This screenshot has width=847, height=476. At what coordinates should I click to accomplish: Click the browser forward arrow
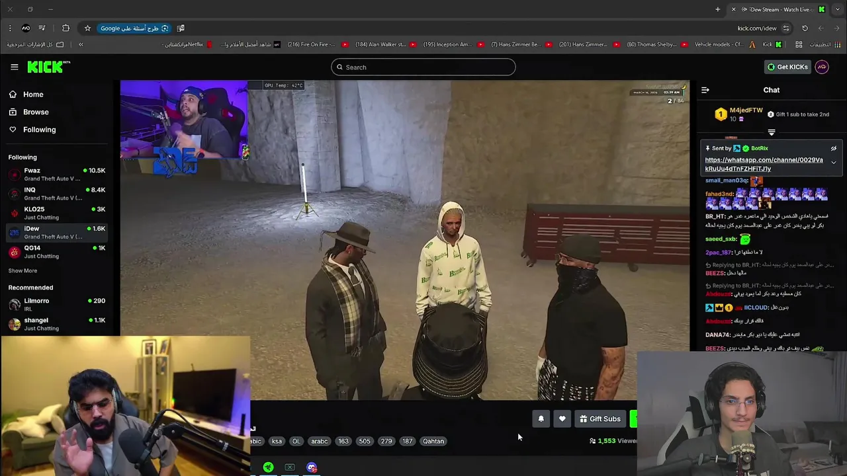click(x=821, y=28)
